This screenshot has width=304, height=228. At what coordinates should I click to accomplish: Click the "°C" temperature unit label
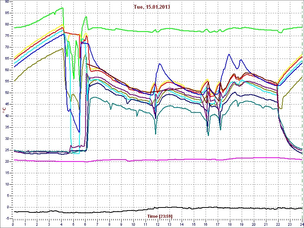pos(4,111)
